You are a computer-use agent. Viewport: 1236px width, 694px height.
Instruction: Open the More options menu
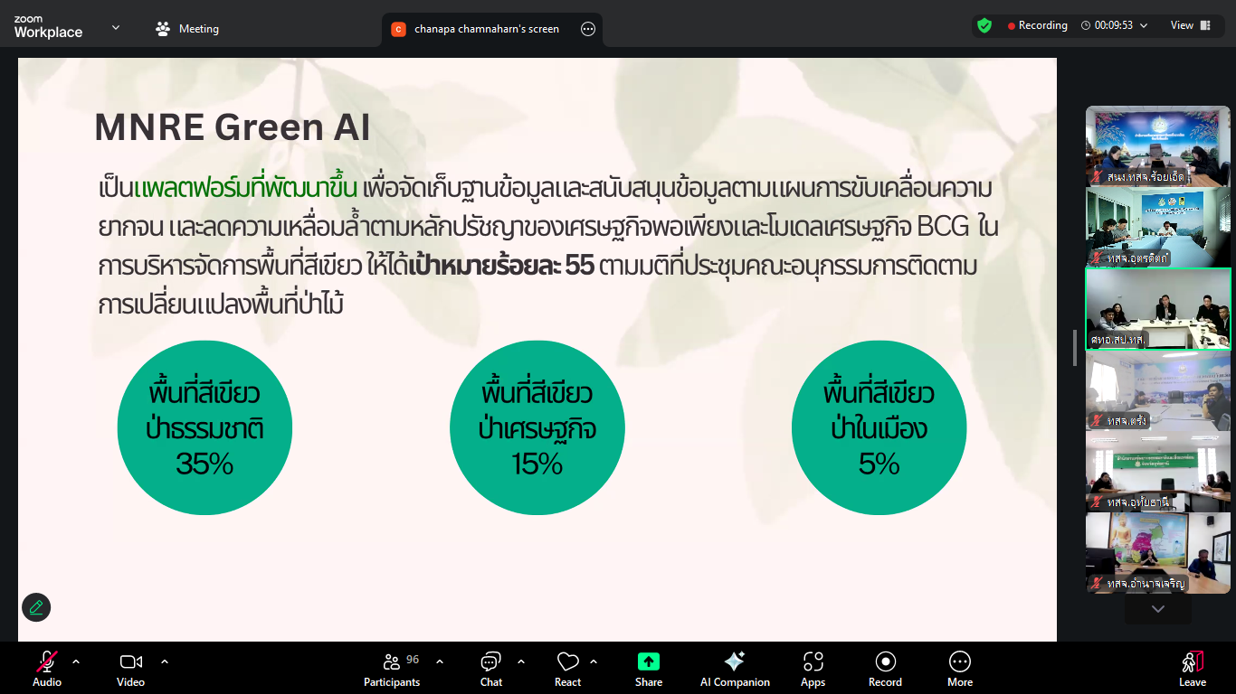click(x=960, y=669)
